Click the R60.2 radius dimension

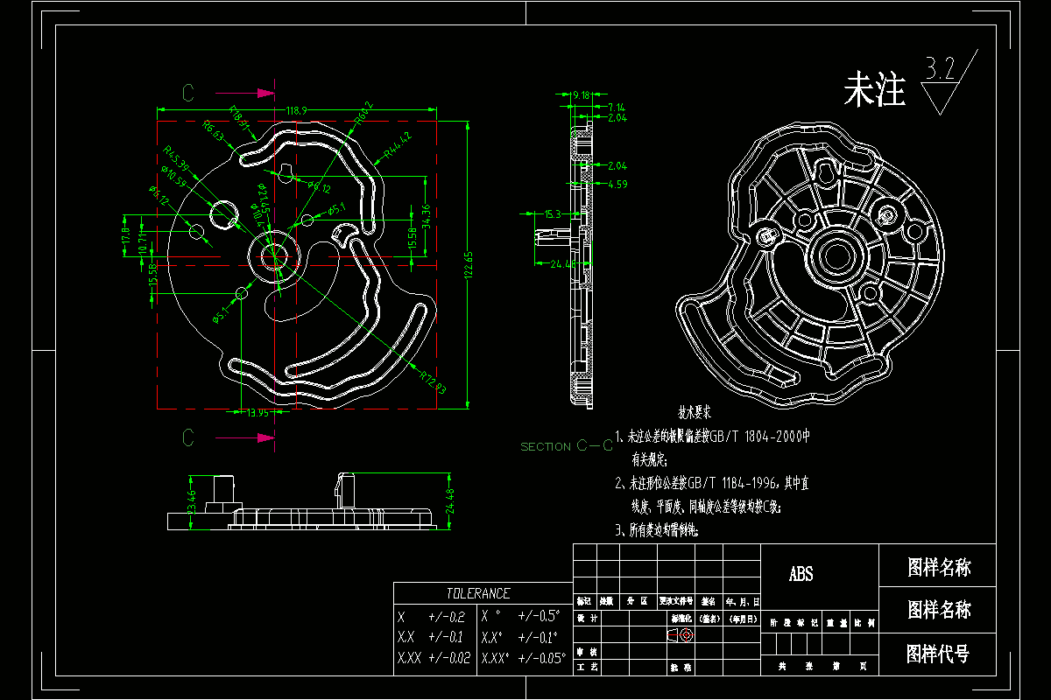coord(363,114)
